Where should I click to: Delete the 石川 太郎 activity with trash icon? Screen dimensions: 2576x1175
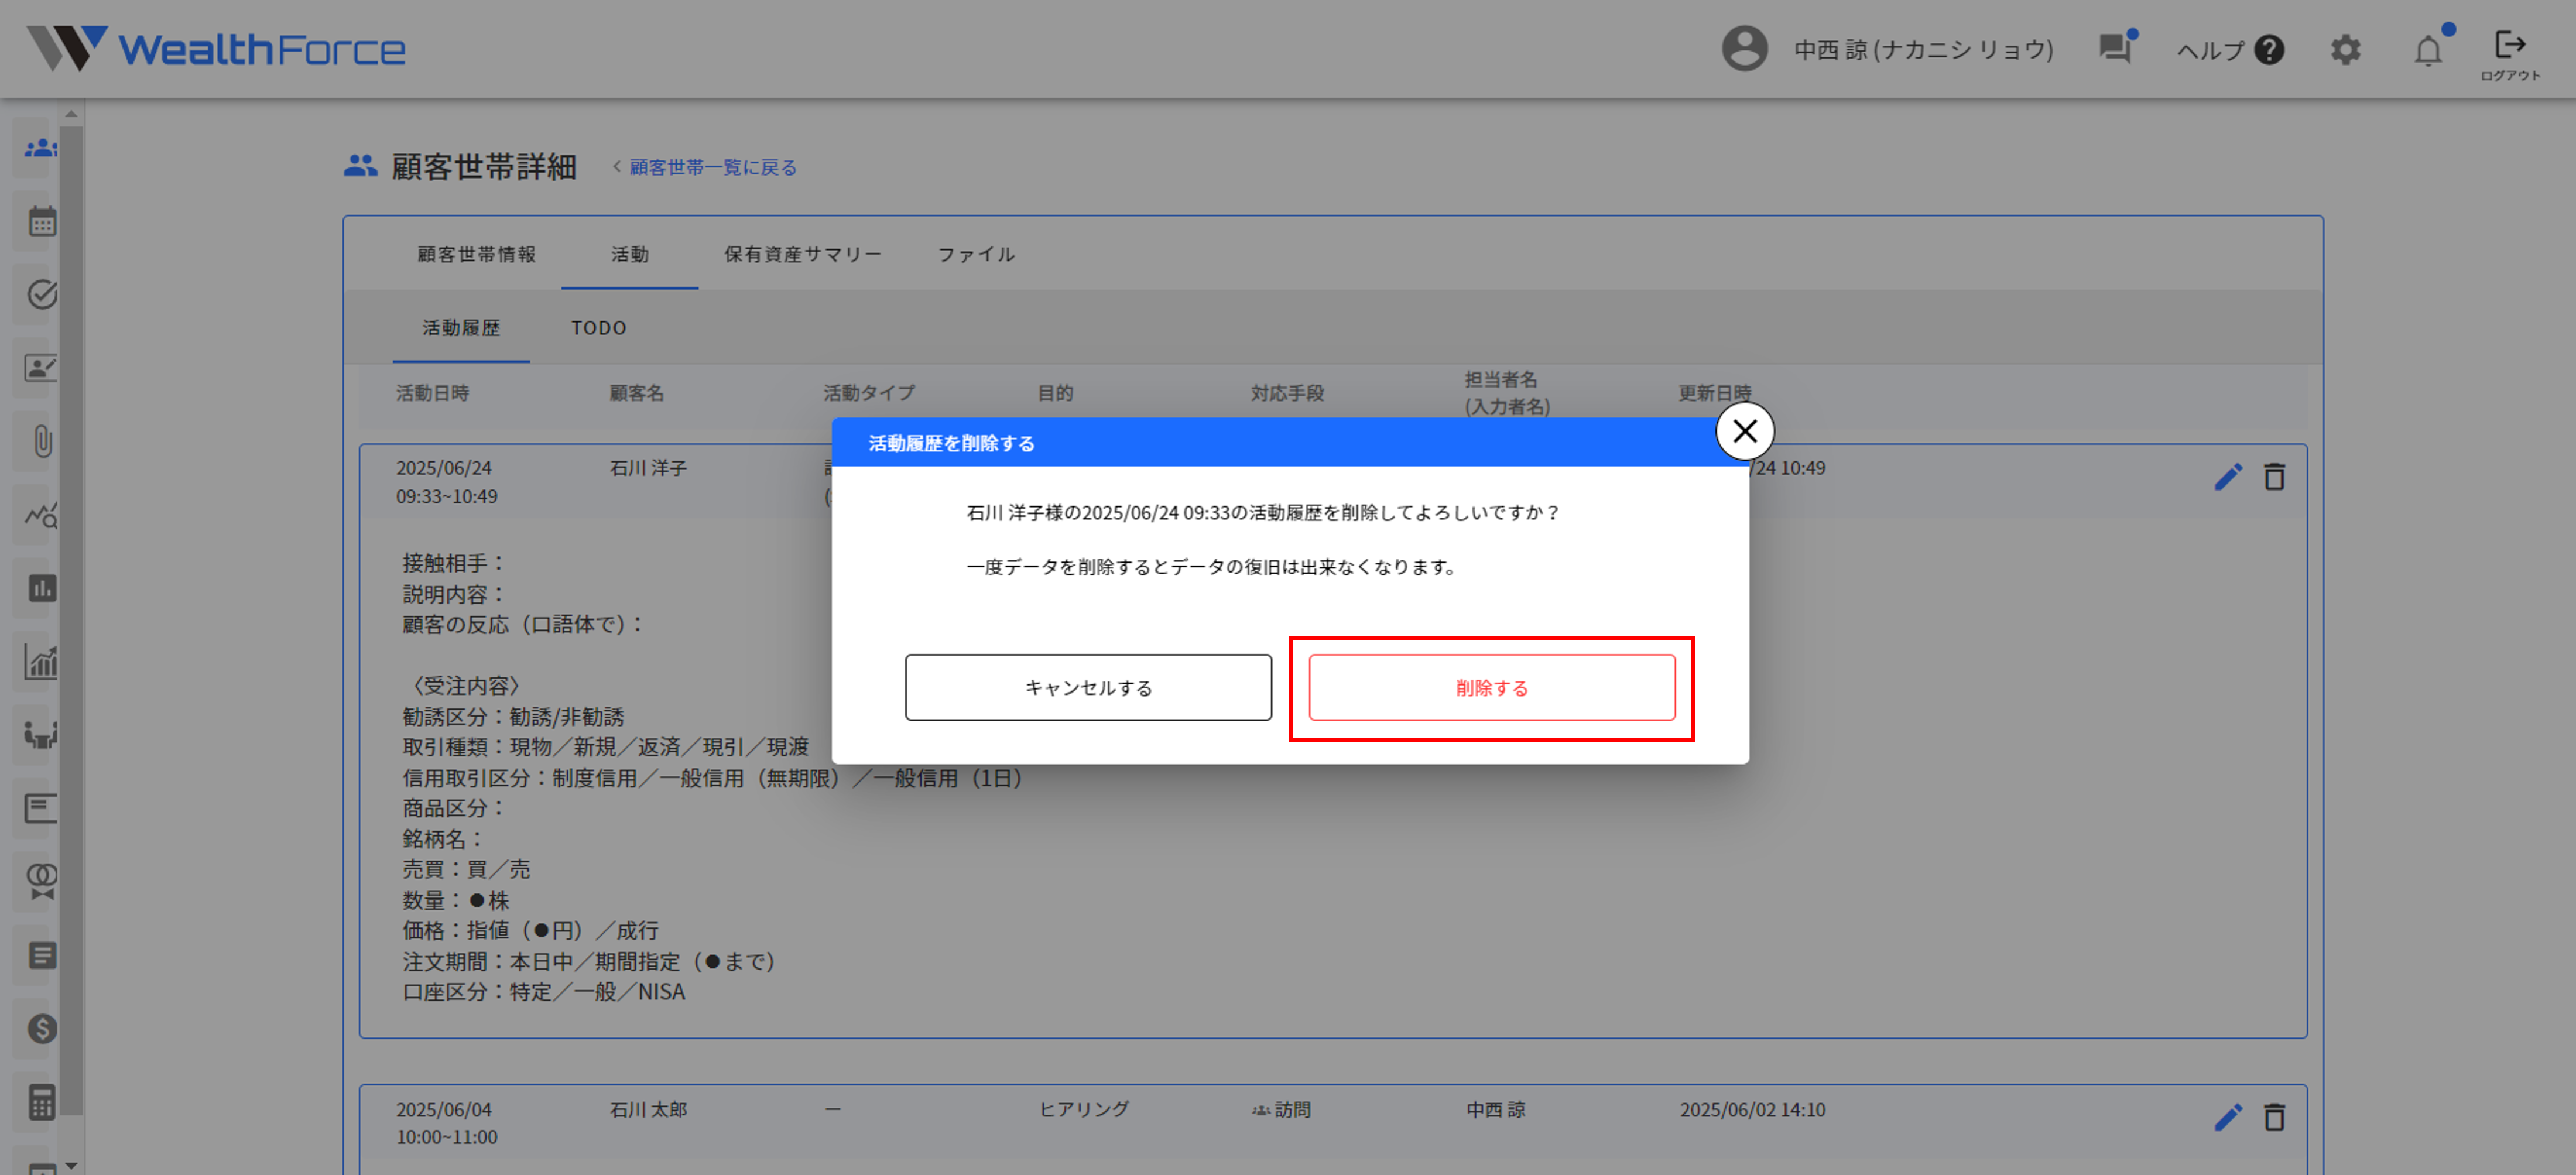[2274, 1117]
